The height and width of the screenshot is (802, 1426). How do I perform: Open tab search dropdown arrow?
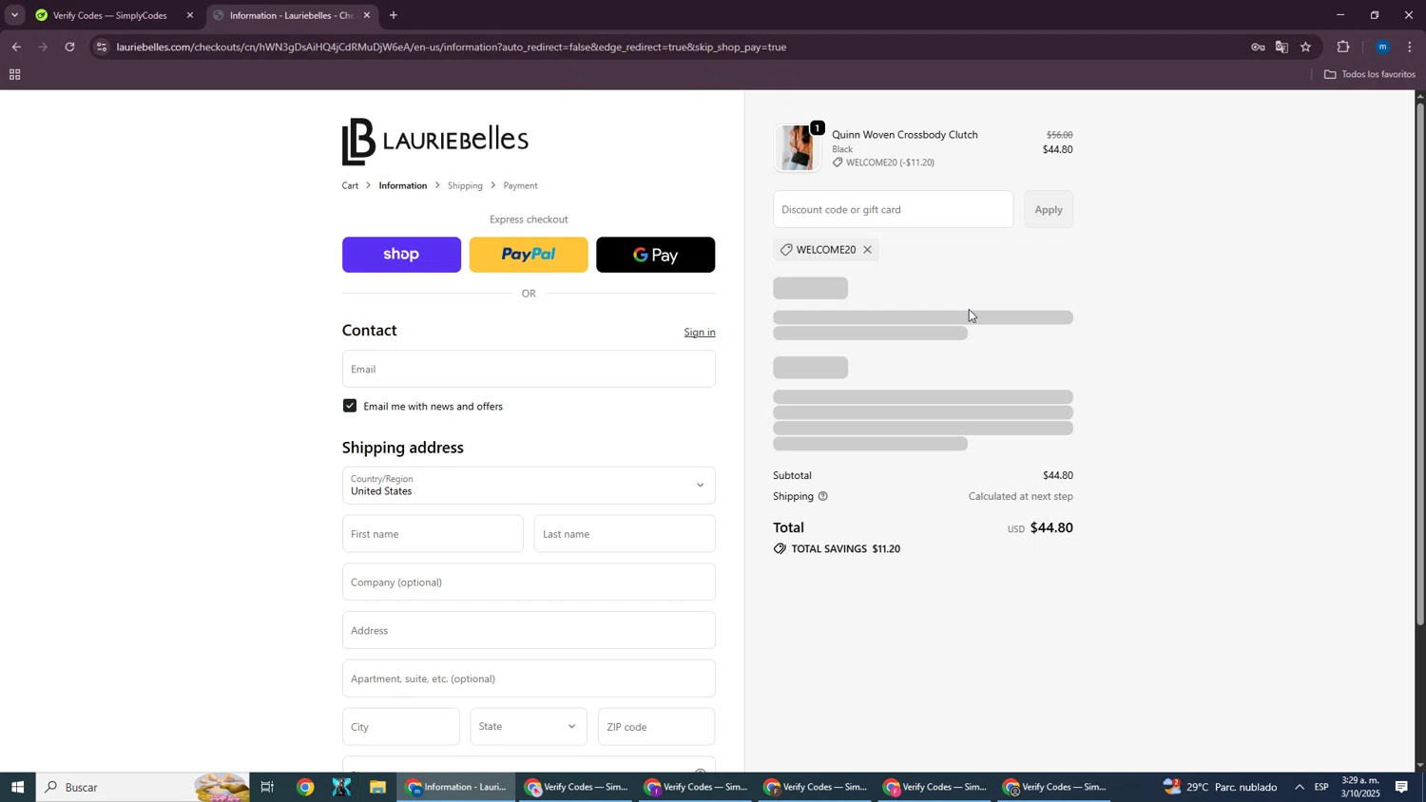[14, 15]
